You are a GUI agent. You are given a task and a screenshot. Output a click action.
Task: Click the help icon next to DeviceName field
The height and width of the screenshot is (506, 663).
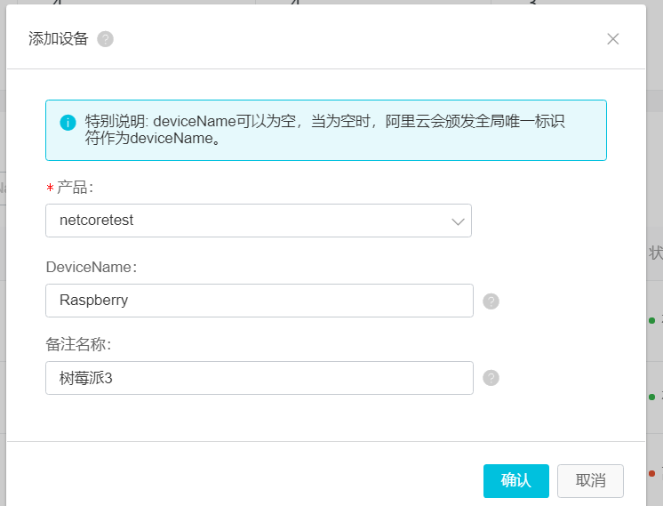(491, 301)
